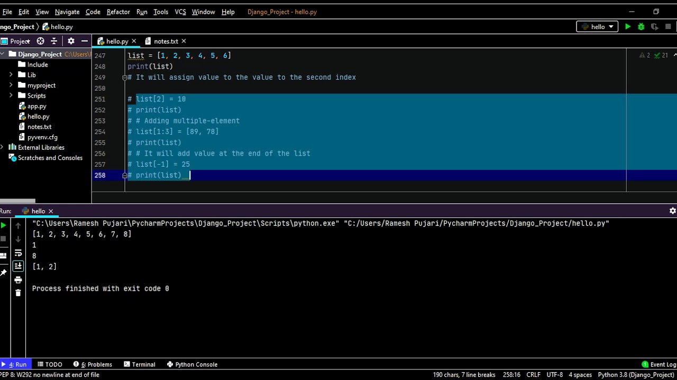The height and width of the screenshot is (380, 677).
Task: Stop button in Run panel left strip
Action: click(4, 239)
